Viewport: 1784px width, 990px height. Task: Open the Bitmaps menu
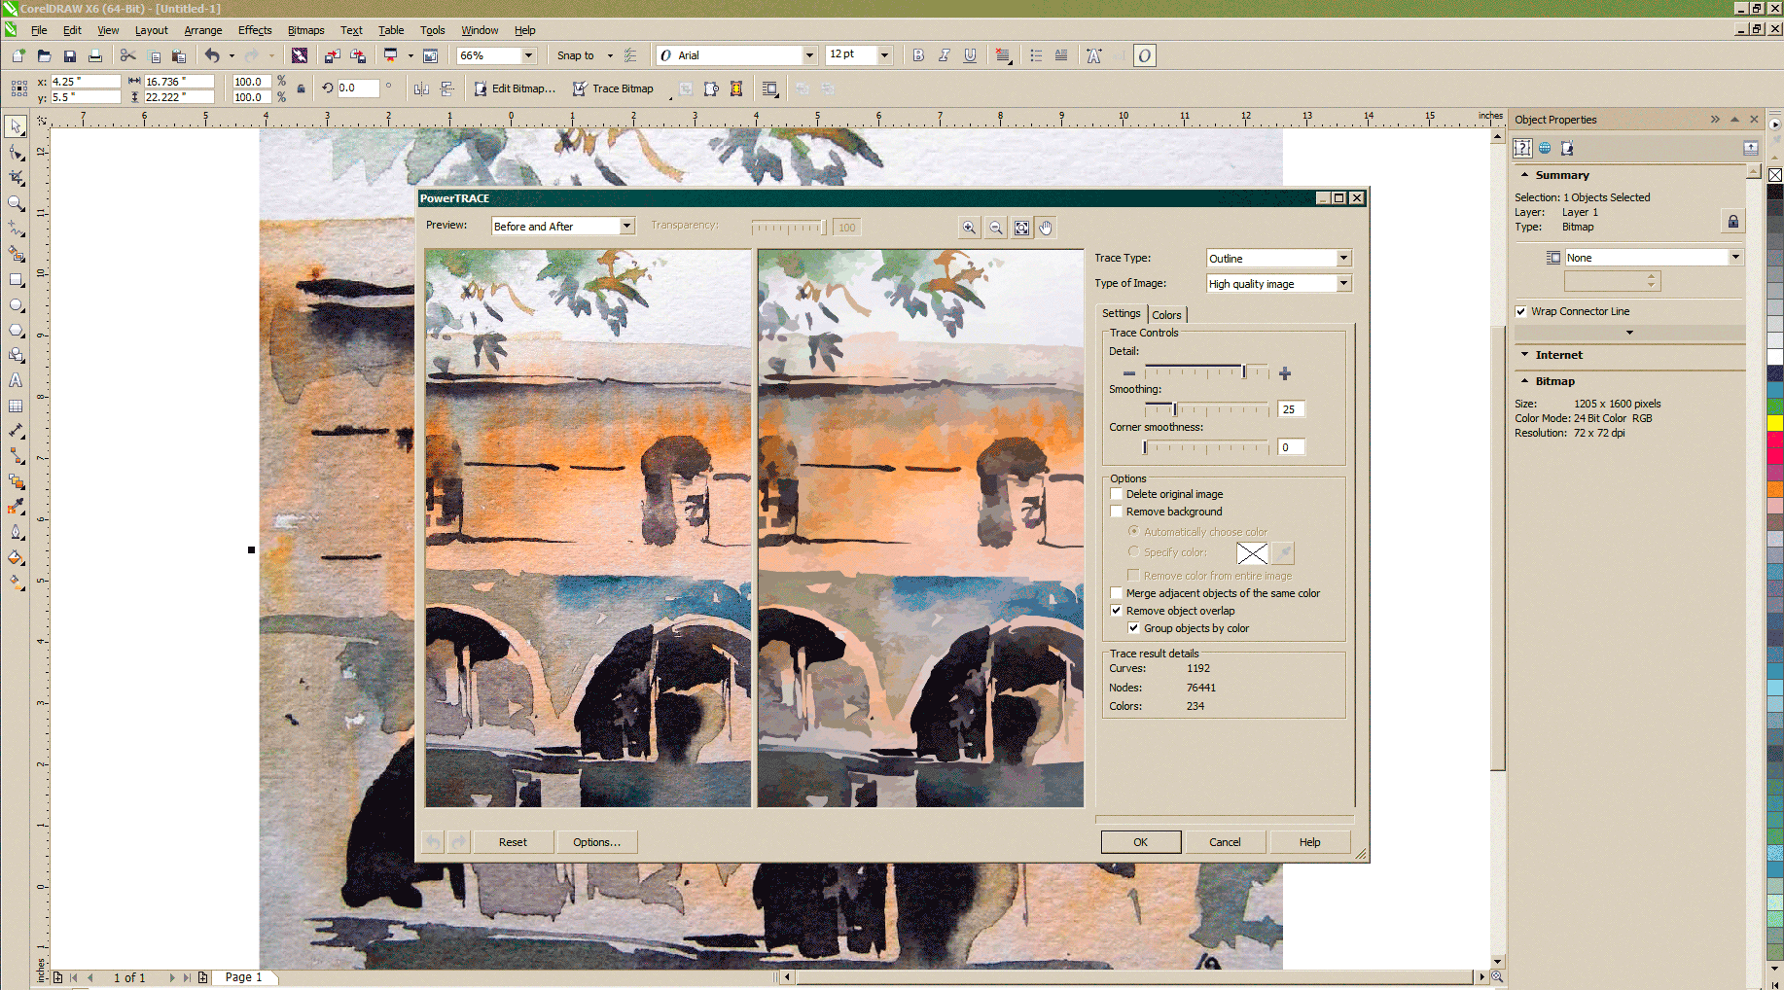305,30
